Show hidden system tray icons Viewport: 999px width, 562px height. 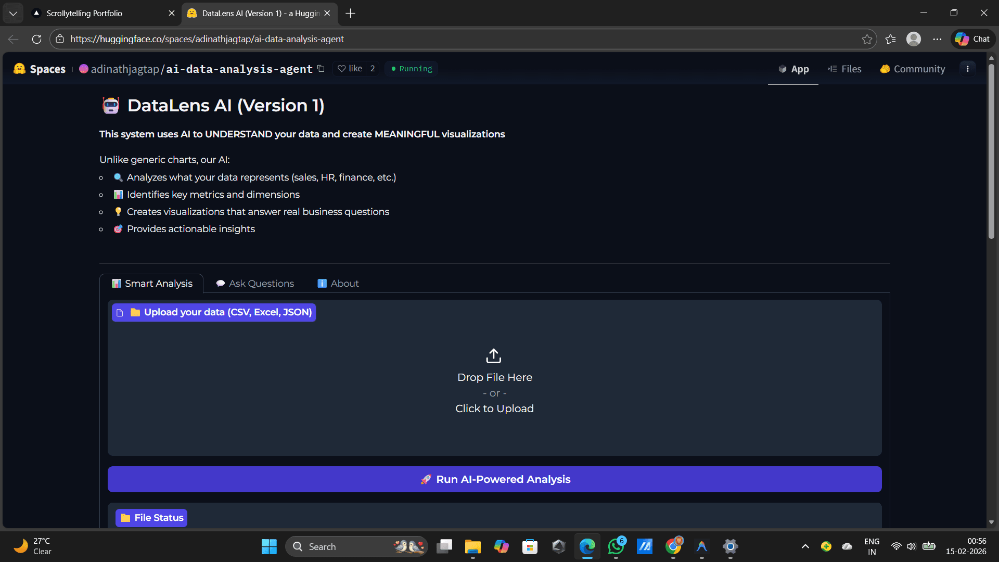(805, 546)
